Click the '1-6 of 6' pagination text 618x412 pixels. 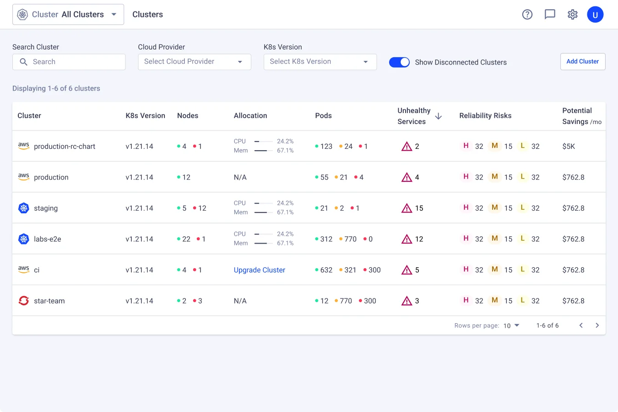pyautogui.click(x=548, y=325)
